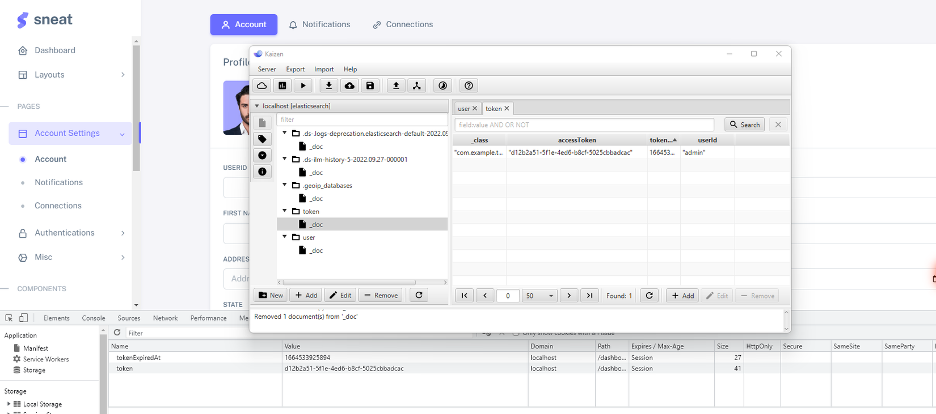The image size is (936, 414).
Task: Switch to the user tab
Action: point(464,109)
